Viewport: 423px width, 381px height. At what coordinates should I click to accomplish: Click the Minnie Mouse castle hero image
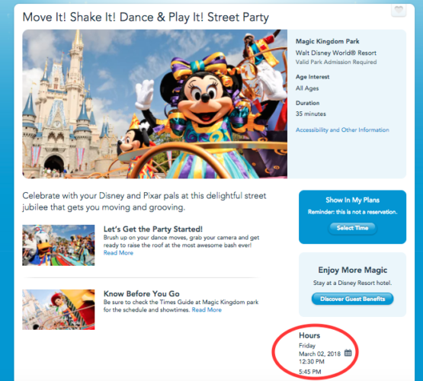pyautogui.click(x=155, y=104)
